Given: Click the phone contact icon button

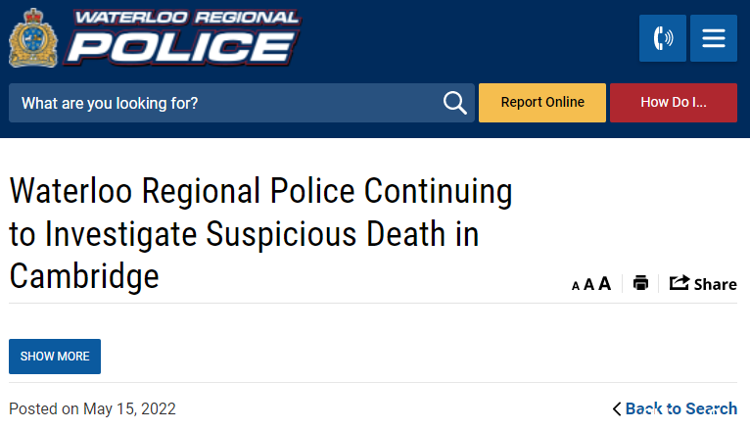Looking at the screenshot, I should click(x=663, y=38).
